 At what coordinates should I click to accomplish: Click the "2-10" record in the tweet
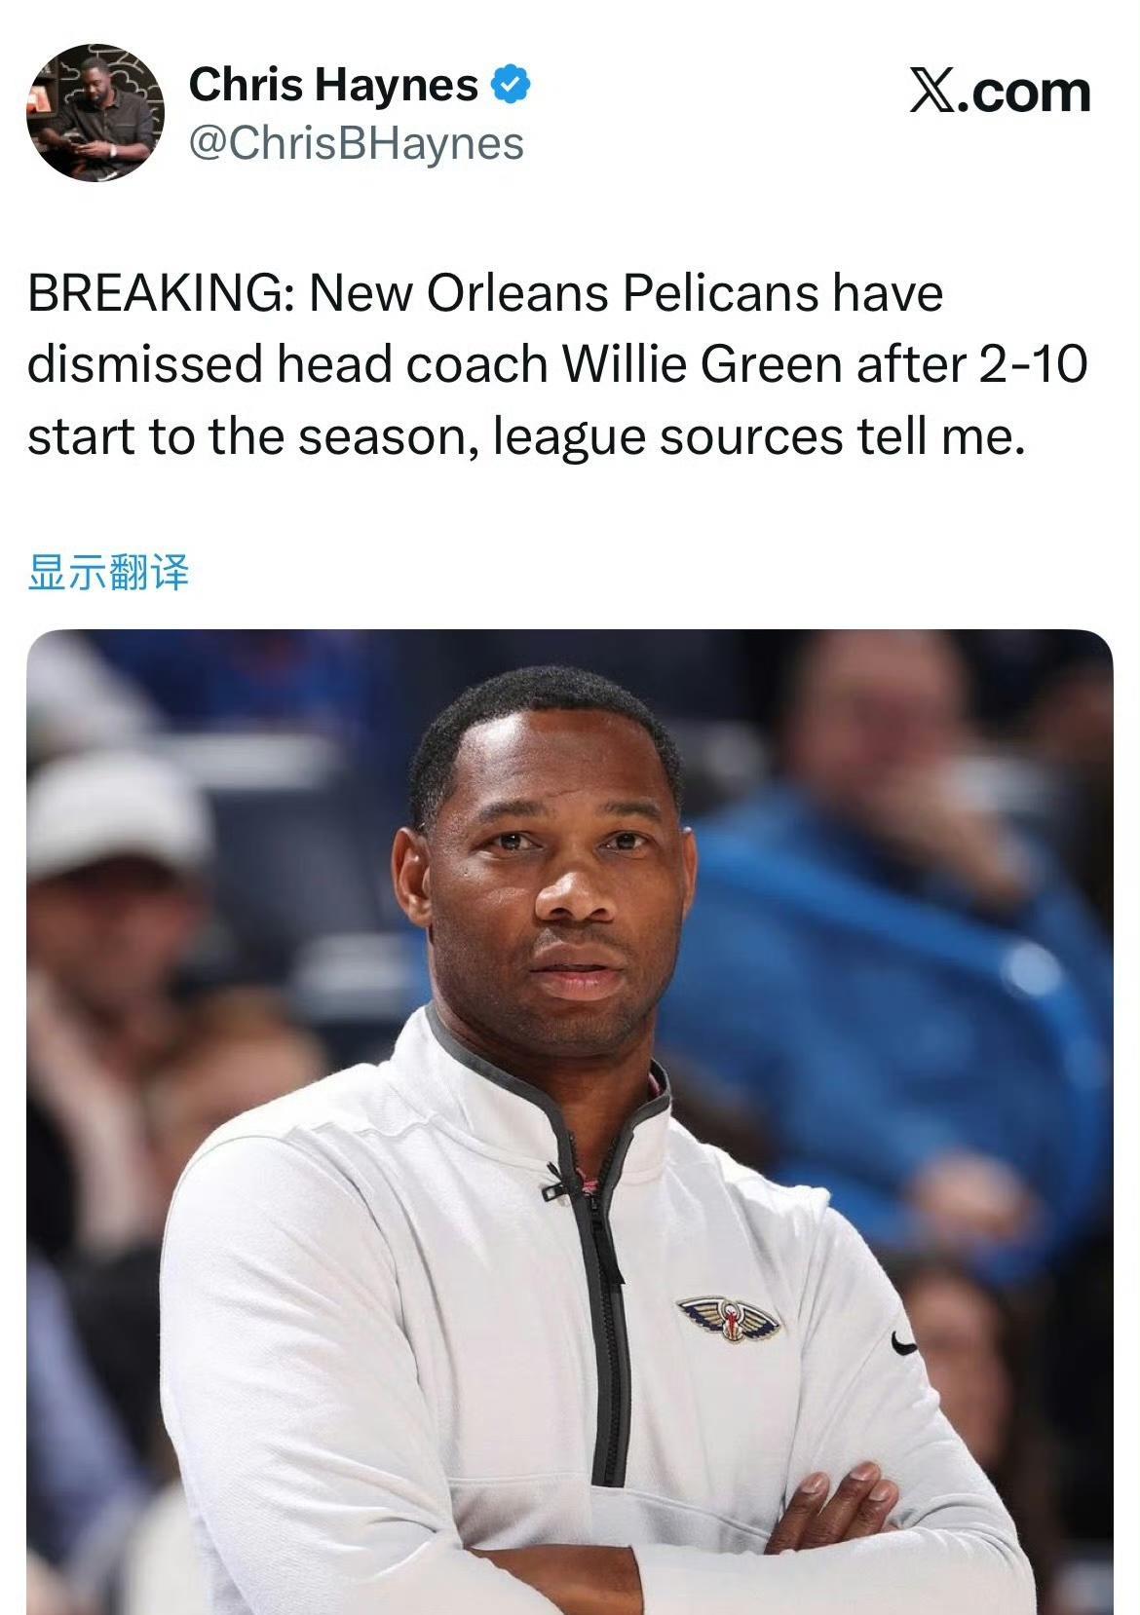tap(1027, 364)
